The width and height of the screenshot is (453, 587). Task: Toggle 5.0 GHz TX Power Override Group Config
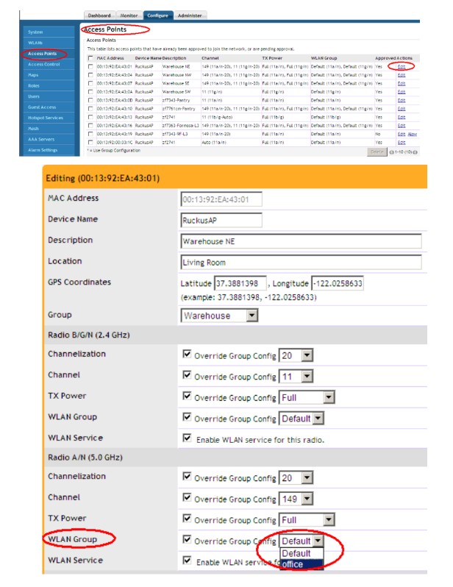tap(187, 518)
